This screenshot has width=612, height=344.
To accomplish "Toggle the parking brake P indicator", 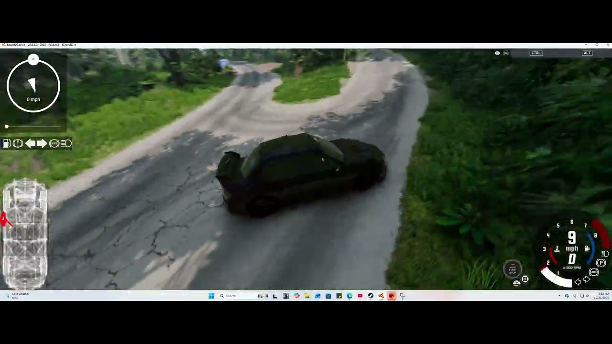I will pyautogui.click(x=601, y=263).
